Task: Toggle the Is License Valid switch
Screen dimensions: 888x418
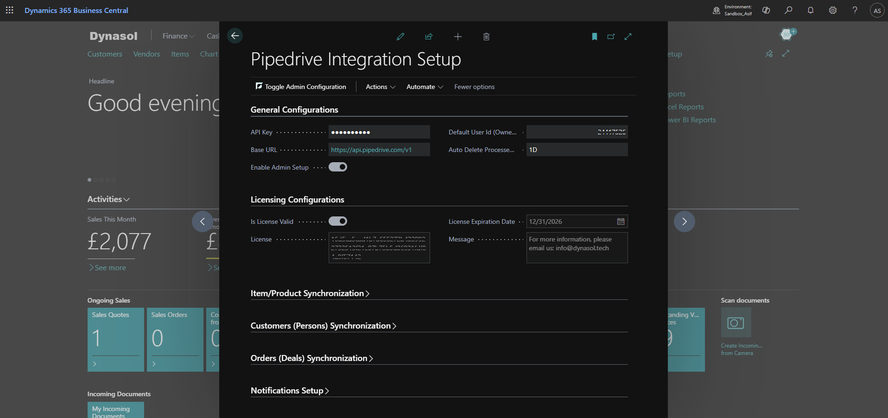Action: [x=338, y=221]
